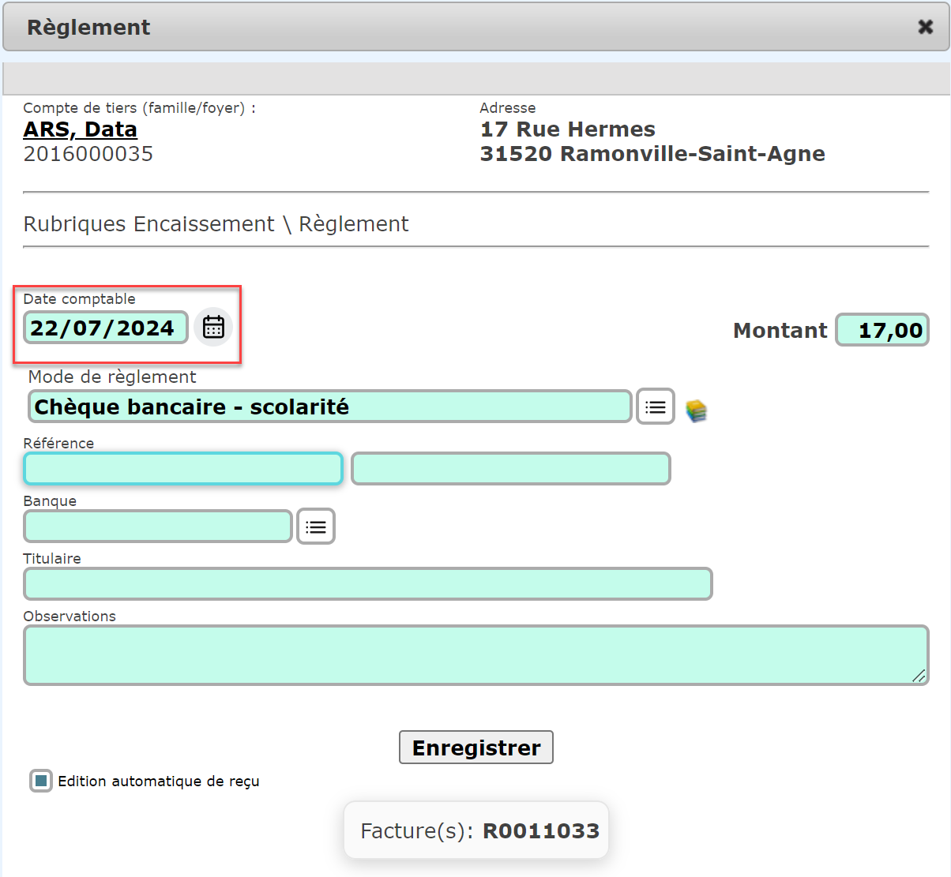Image resolution: width=951 pixels, height=877 pixels.
Task: Select the Chèque bancaire - scolarité field
Action: 330,407
